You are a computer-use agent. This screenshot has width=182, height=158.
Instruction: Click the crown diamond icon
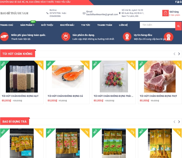click(x=66, y=37)
